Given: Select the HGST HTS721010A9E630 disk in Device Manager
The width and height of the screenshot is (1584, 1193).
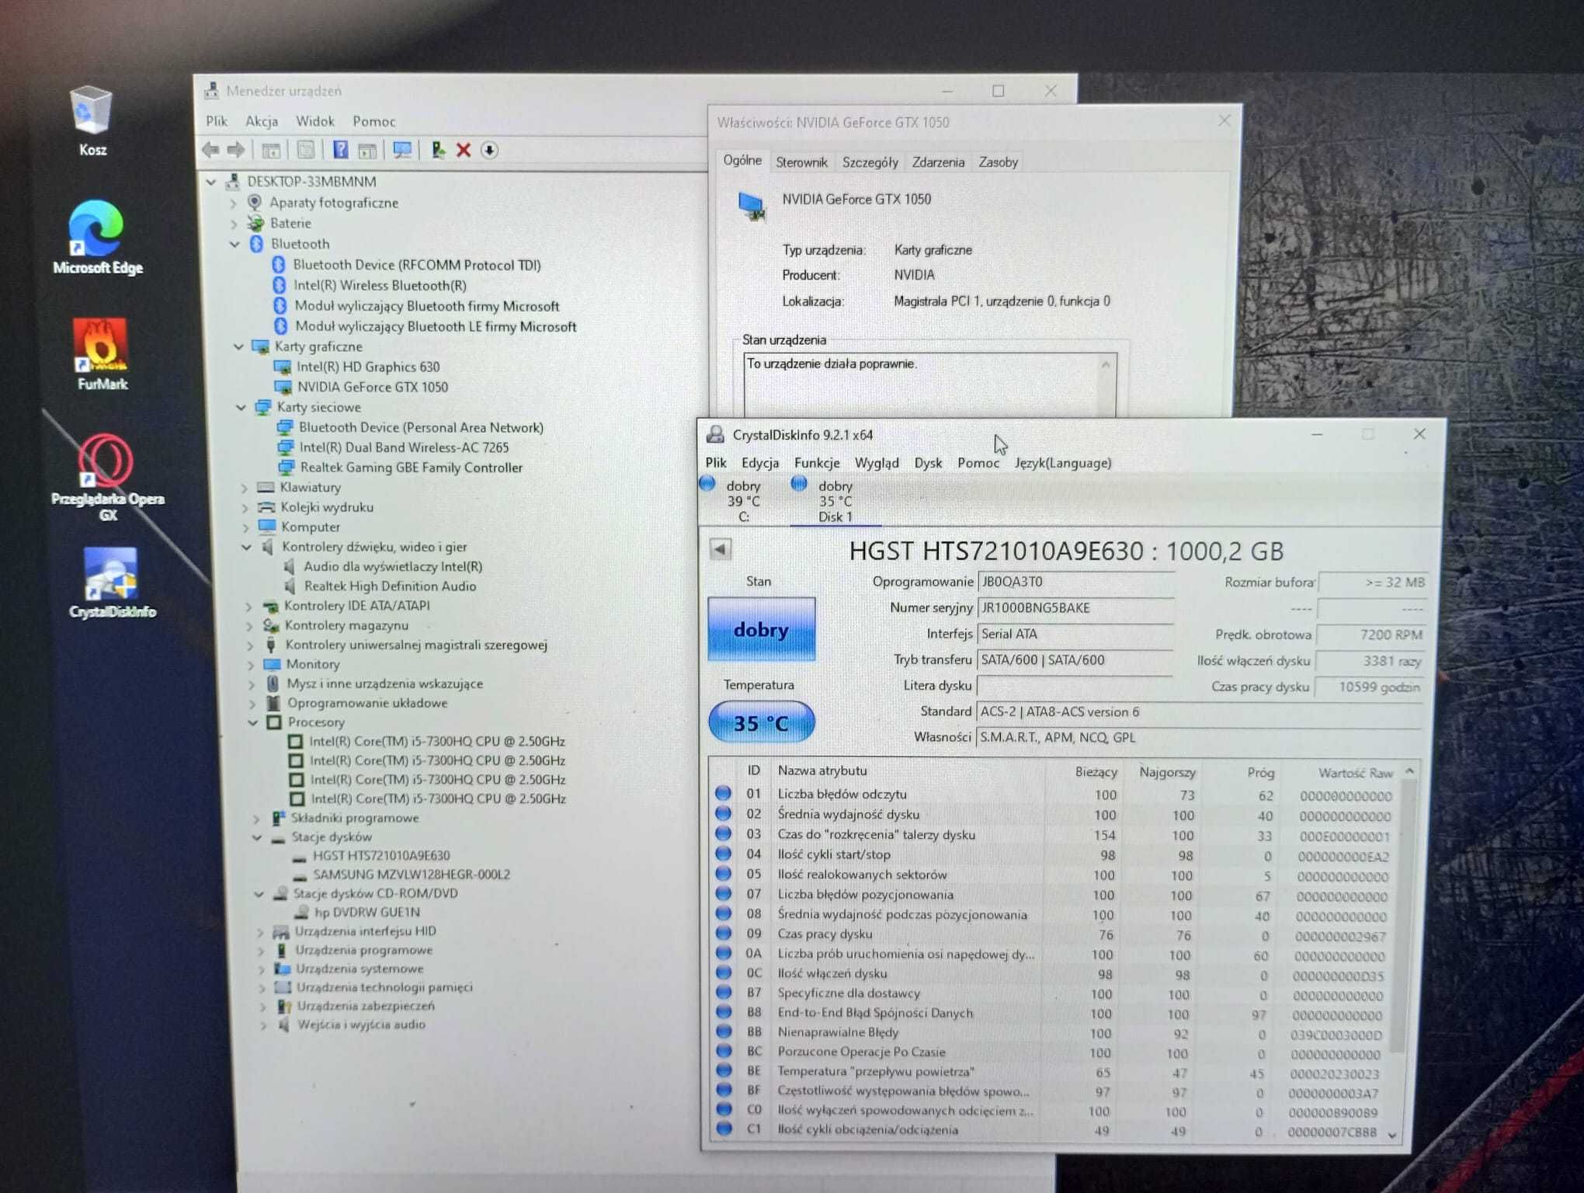Looking at the screenshot, I should pyautogui.click(x=380, y=855).
